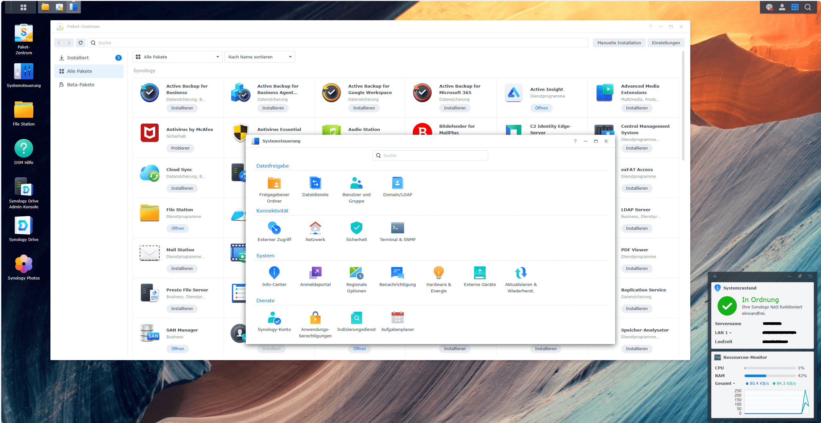
Task: Open Anwendungsberechtigungen
Action: tap(315, 324)
